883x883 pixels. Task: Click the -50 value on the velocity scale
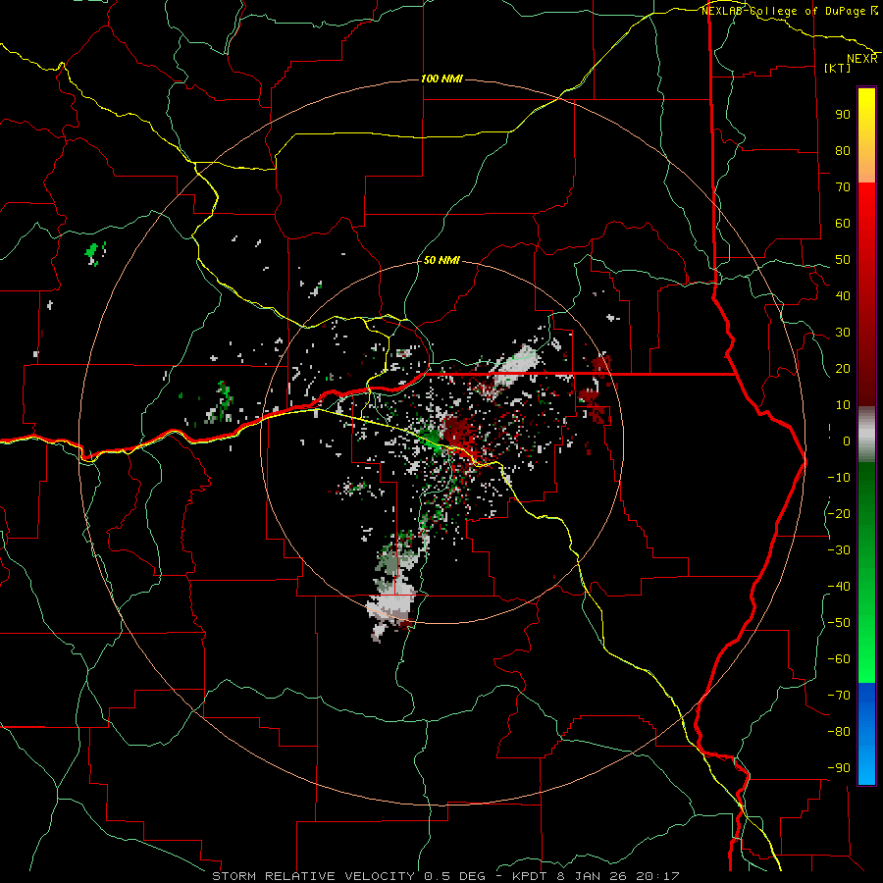[x=839, y=623]
